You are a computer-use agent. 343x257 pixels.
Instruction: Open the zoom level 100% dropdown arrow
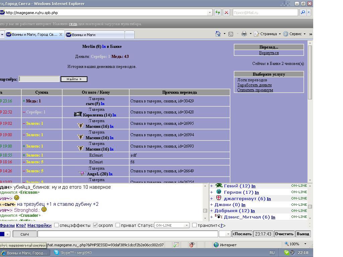(305, 244)
